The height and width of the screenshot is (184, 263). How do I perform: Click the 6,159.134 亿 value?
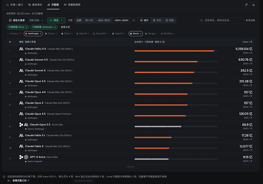click(x=244, y=49)
